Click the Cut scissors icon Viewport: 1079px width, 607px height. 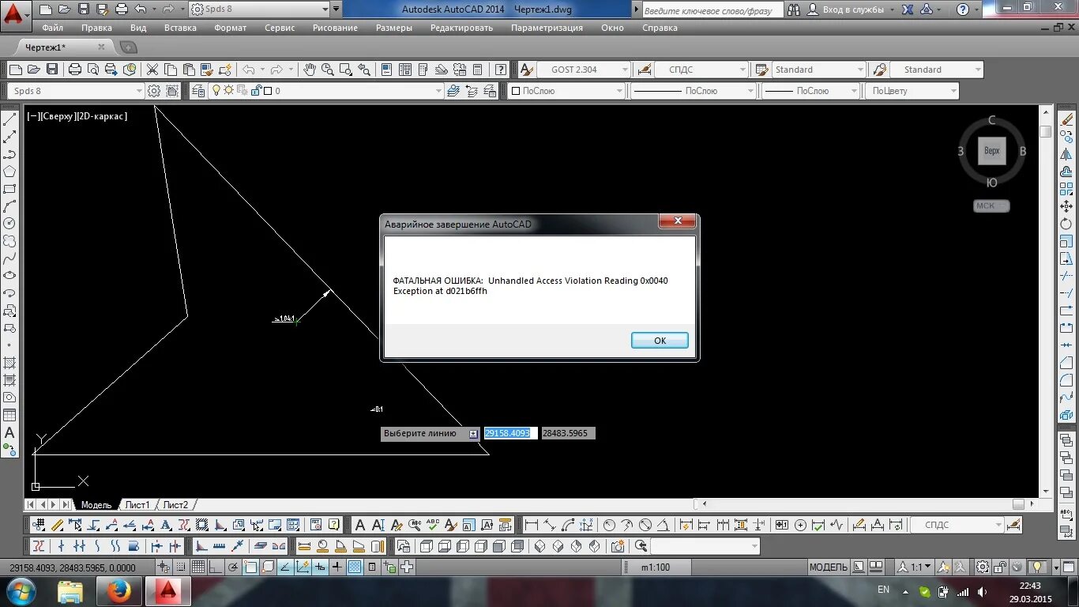tap(152, 70)
